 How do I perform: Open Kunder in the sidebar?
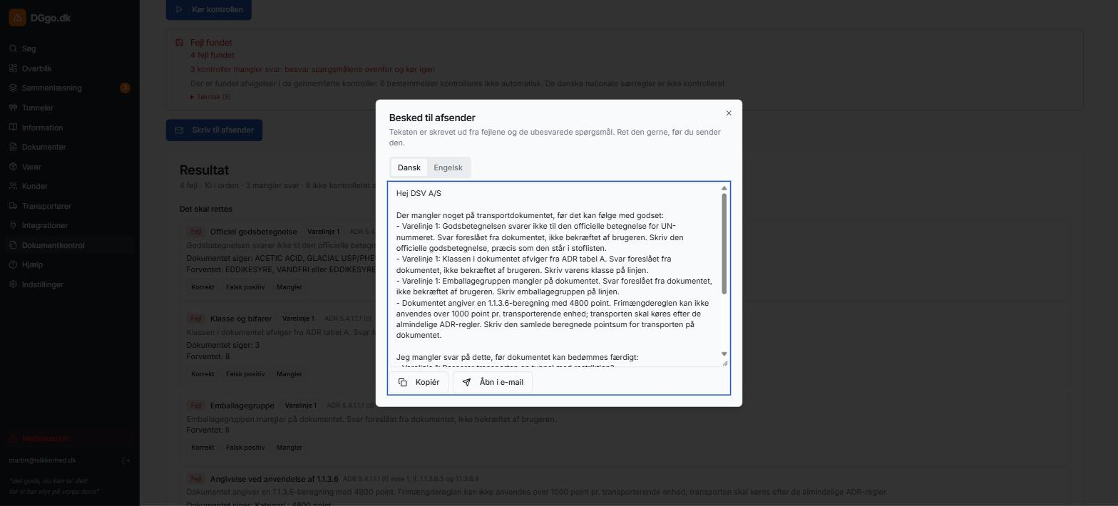(x=70, y=186)
